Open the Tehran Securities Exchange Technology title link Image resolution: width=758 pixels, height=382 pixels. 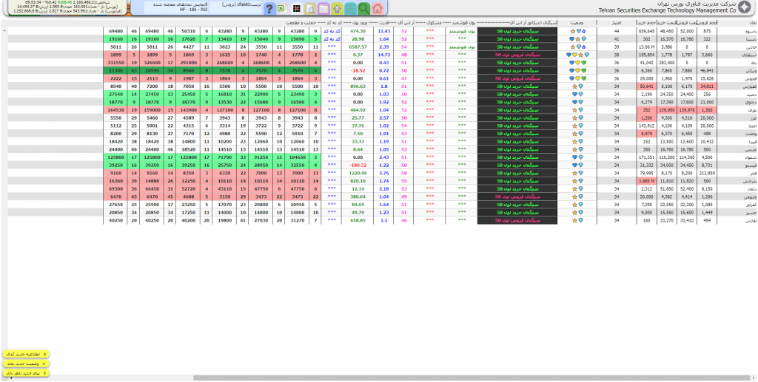tap(667, 7)
